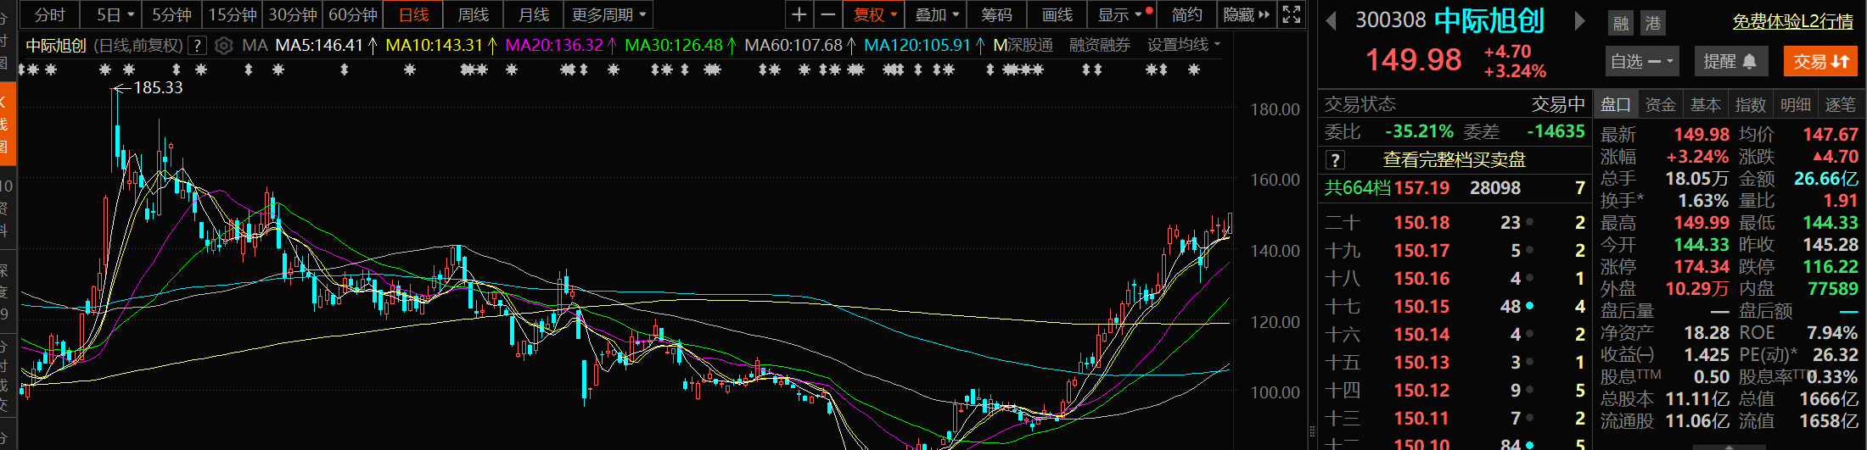Open the 筹码 chip distribution view

[996, 14]
